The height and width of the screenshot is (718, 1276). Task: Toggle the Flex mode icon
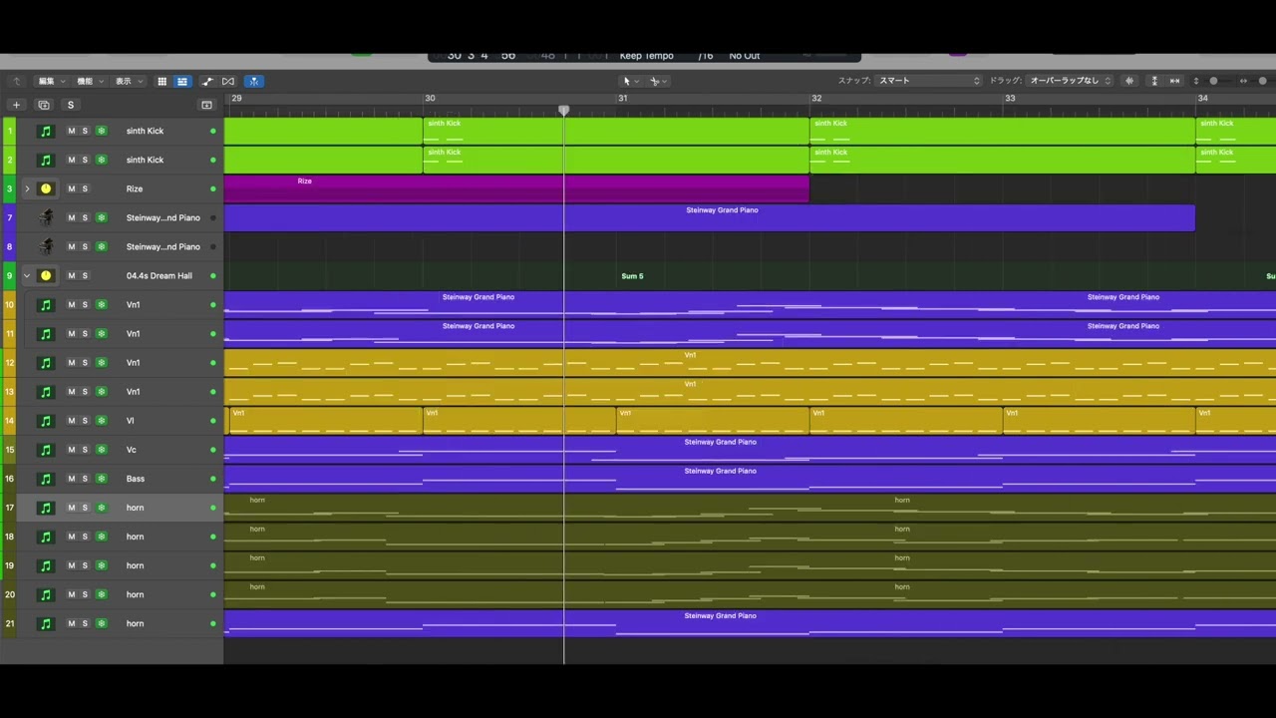tap(228, 81)
